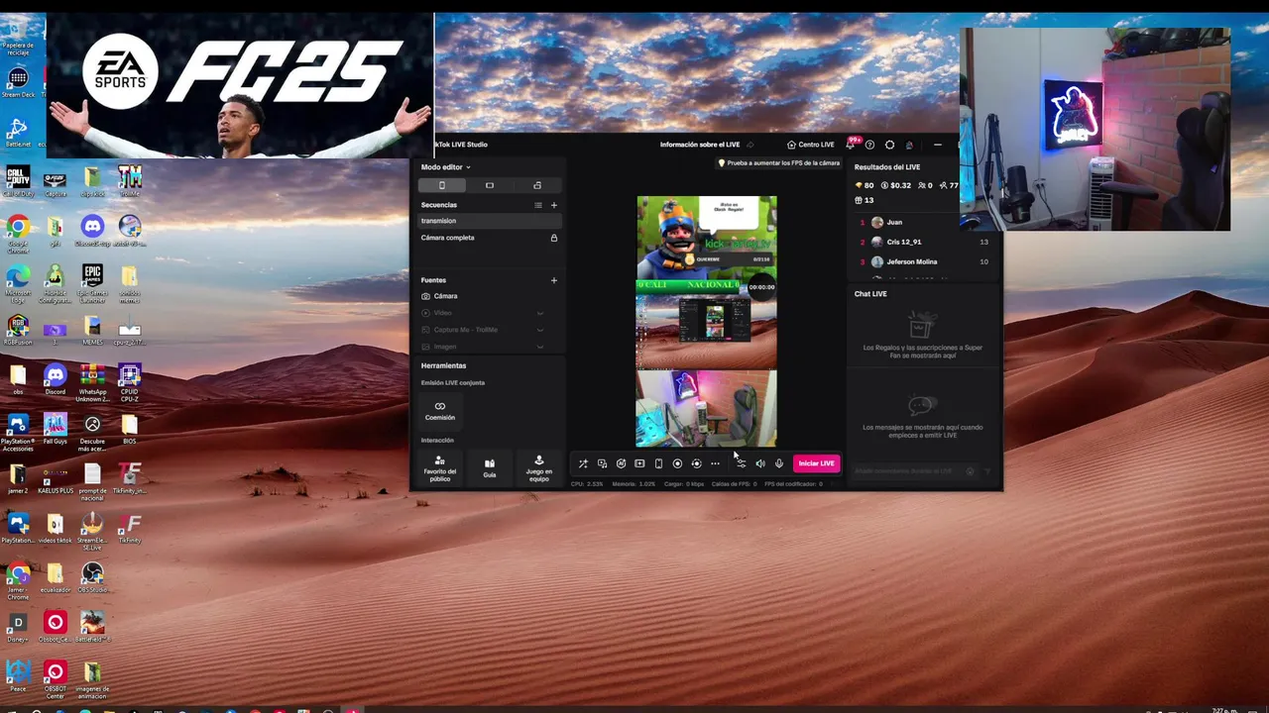Mute the speaker audio

760,463
